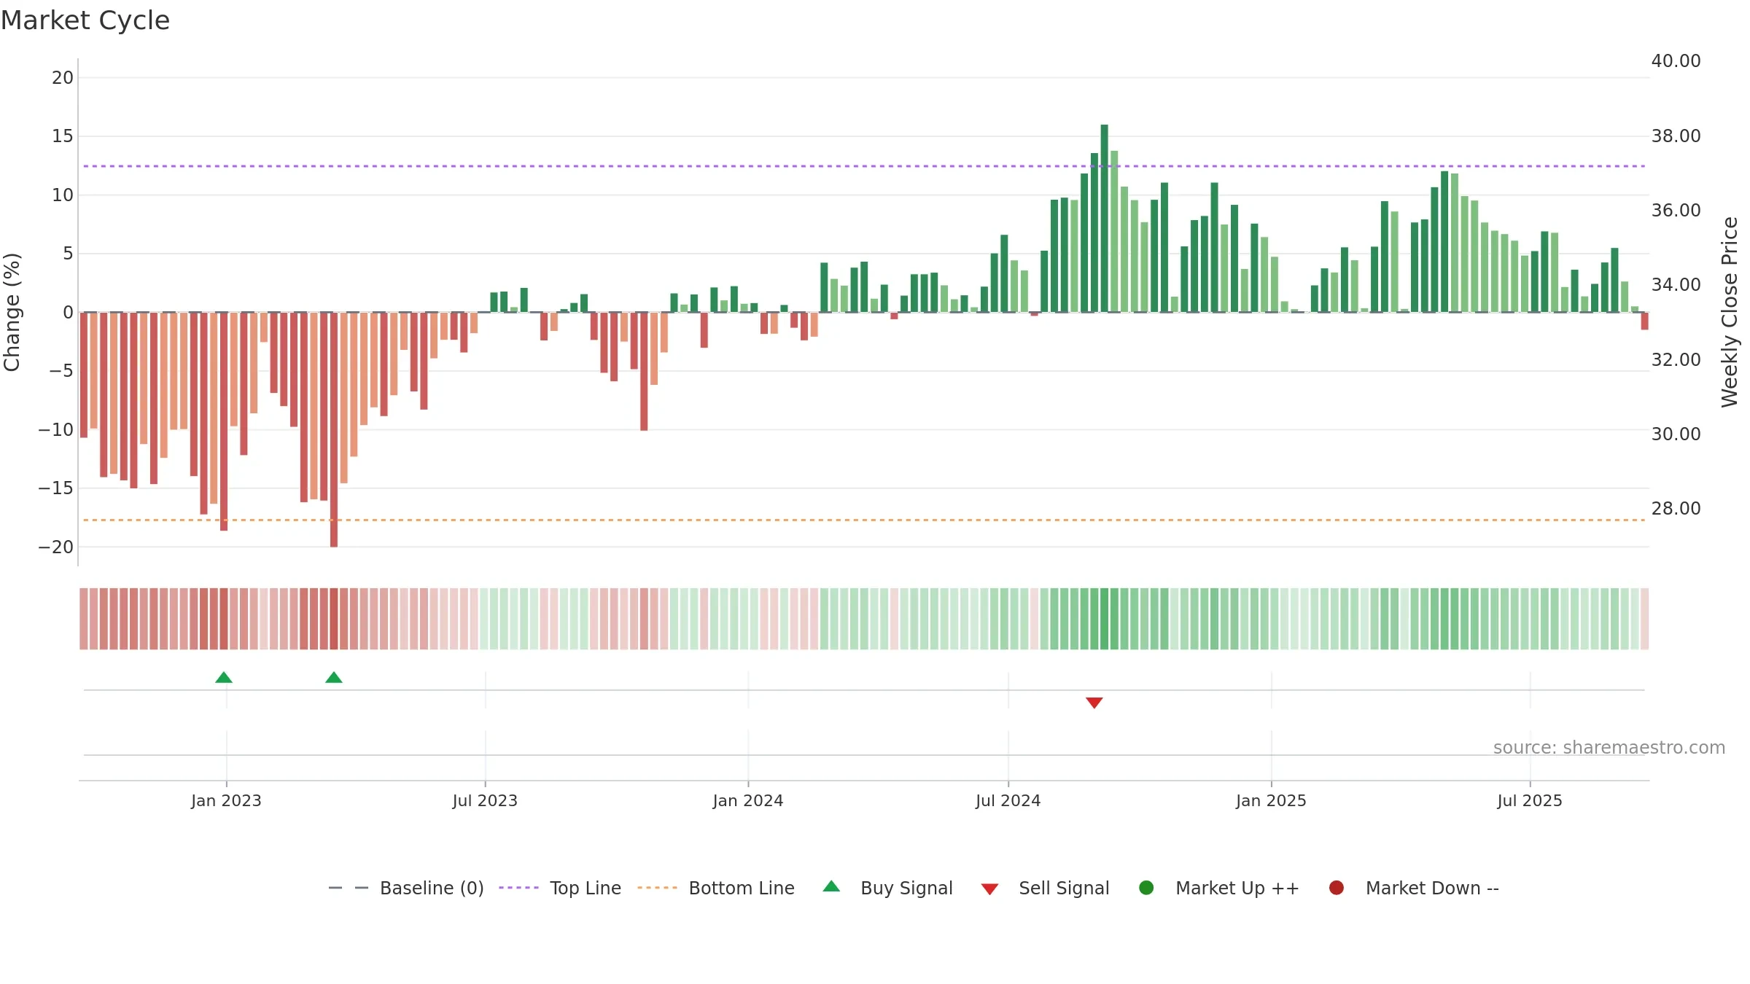1750x984 pixels.
Task: Select the red sell signal marker after Jul 2024
Action: pos(1094,703)
